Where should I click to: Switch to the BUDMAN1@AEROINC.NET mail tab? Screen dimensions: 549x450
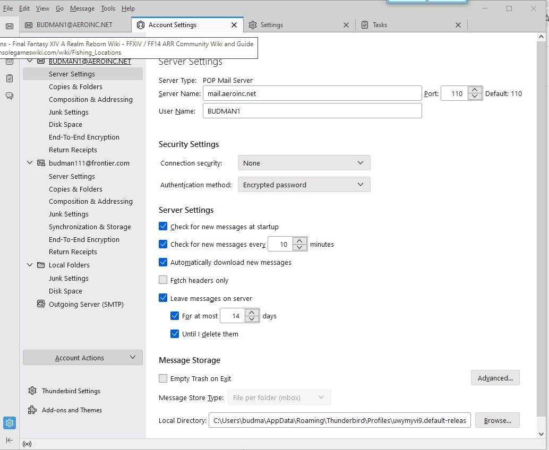click(x=74, y=25)
